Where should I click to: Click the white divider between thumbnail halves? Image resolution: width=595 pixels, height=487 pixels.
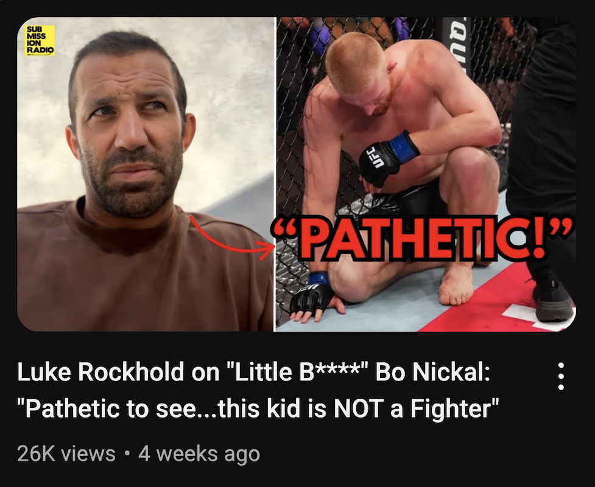coord(275,174)
